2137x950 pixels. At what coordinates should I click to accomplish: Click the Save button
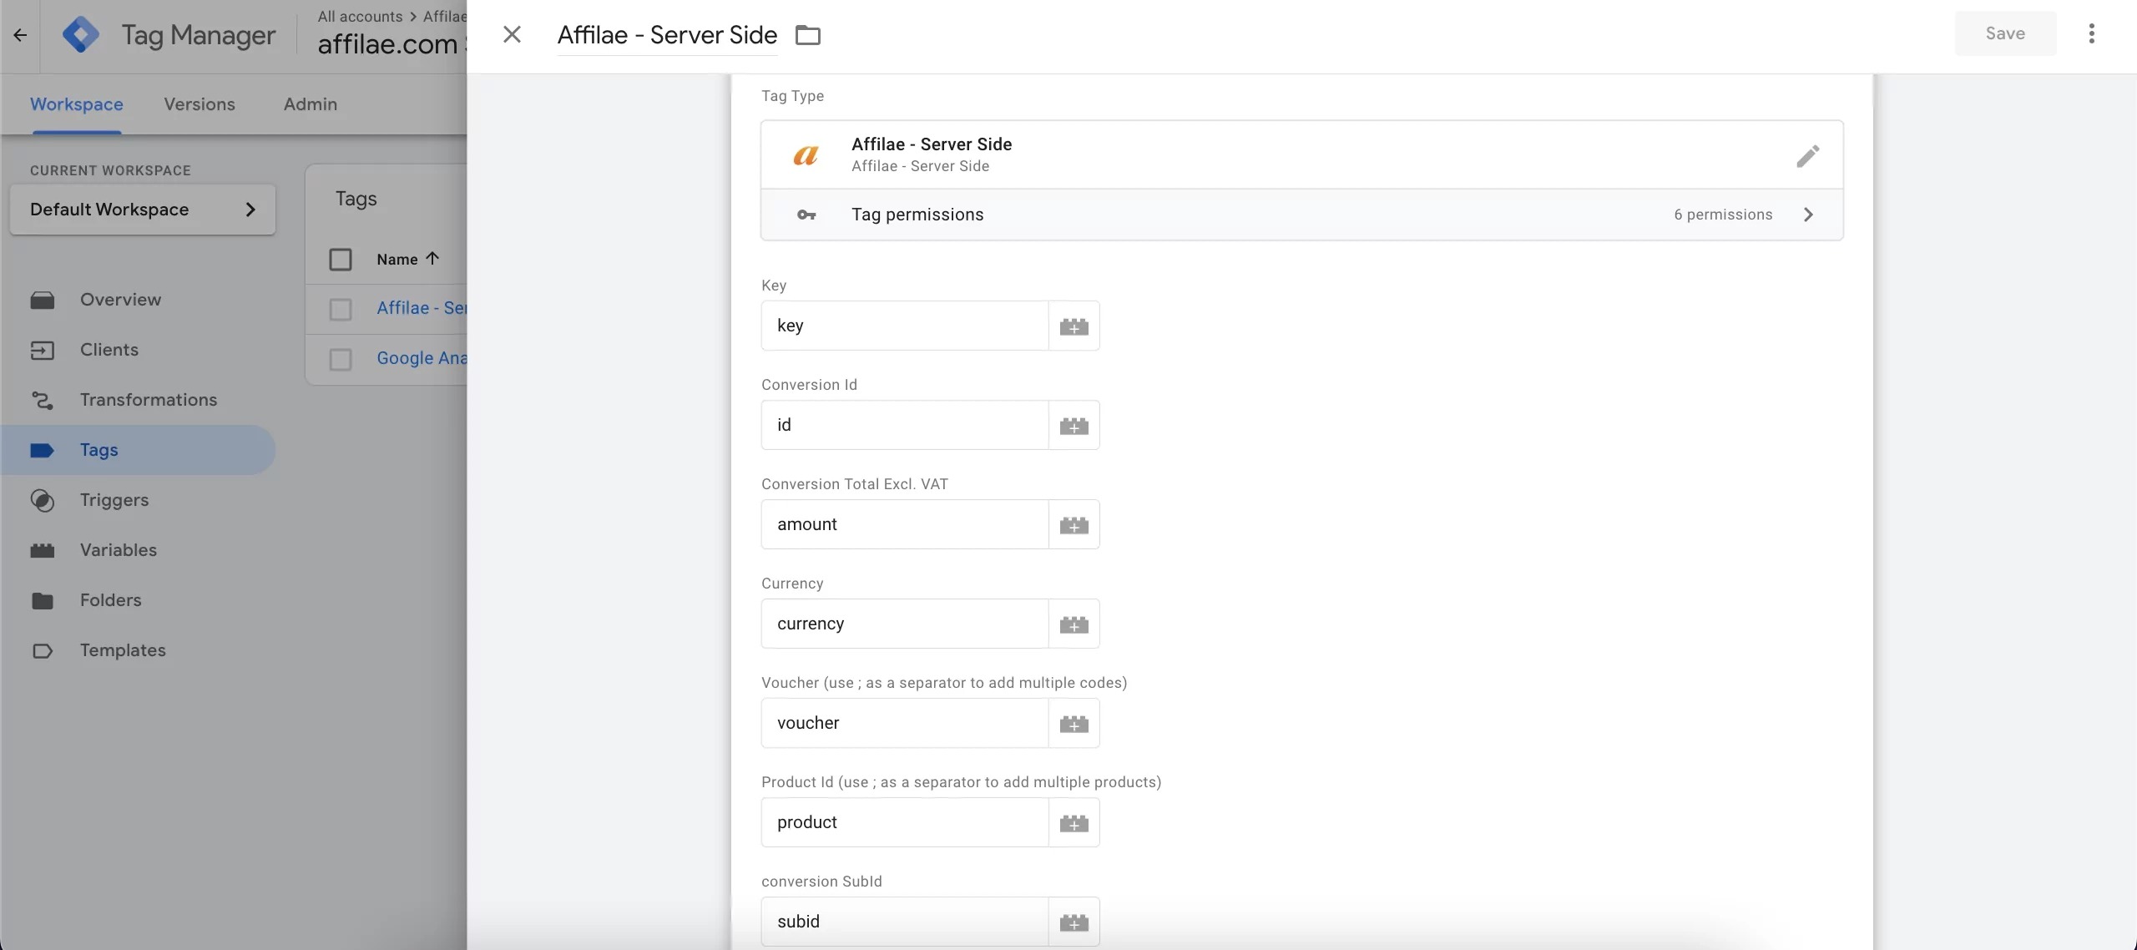click(x=2005, y=33)
